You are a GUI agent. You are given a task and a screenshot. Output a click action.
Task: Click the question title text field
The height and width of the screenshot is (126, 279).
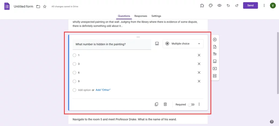pos(112,44)
